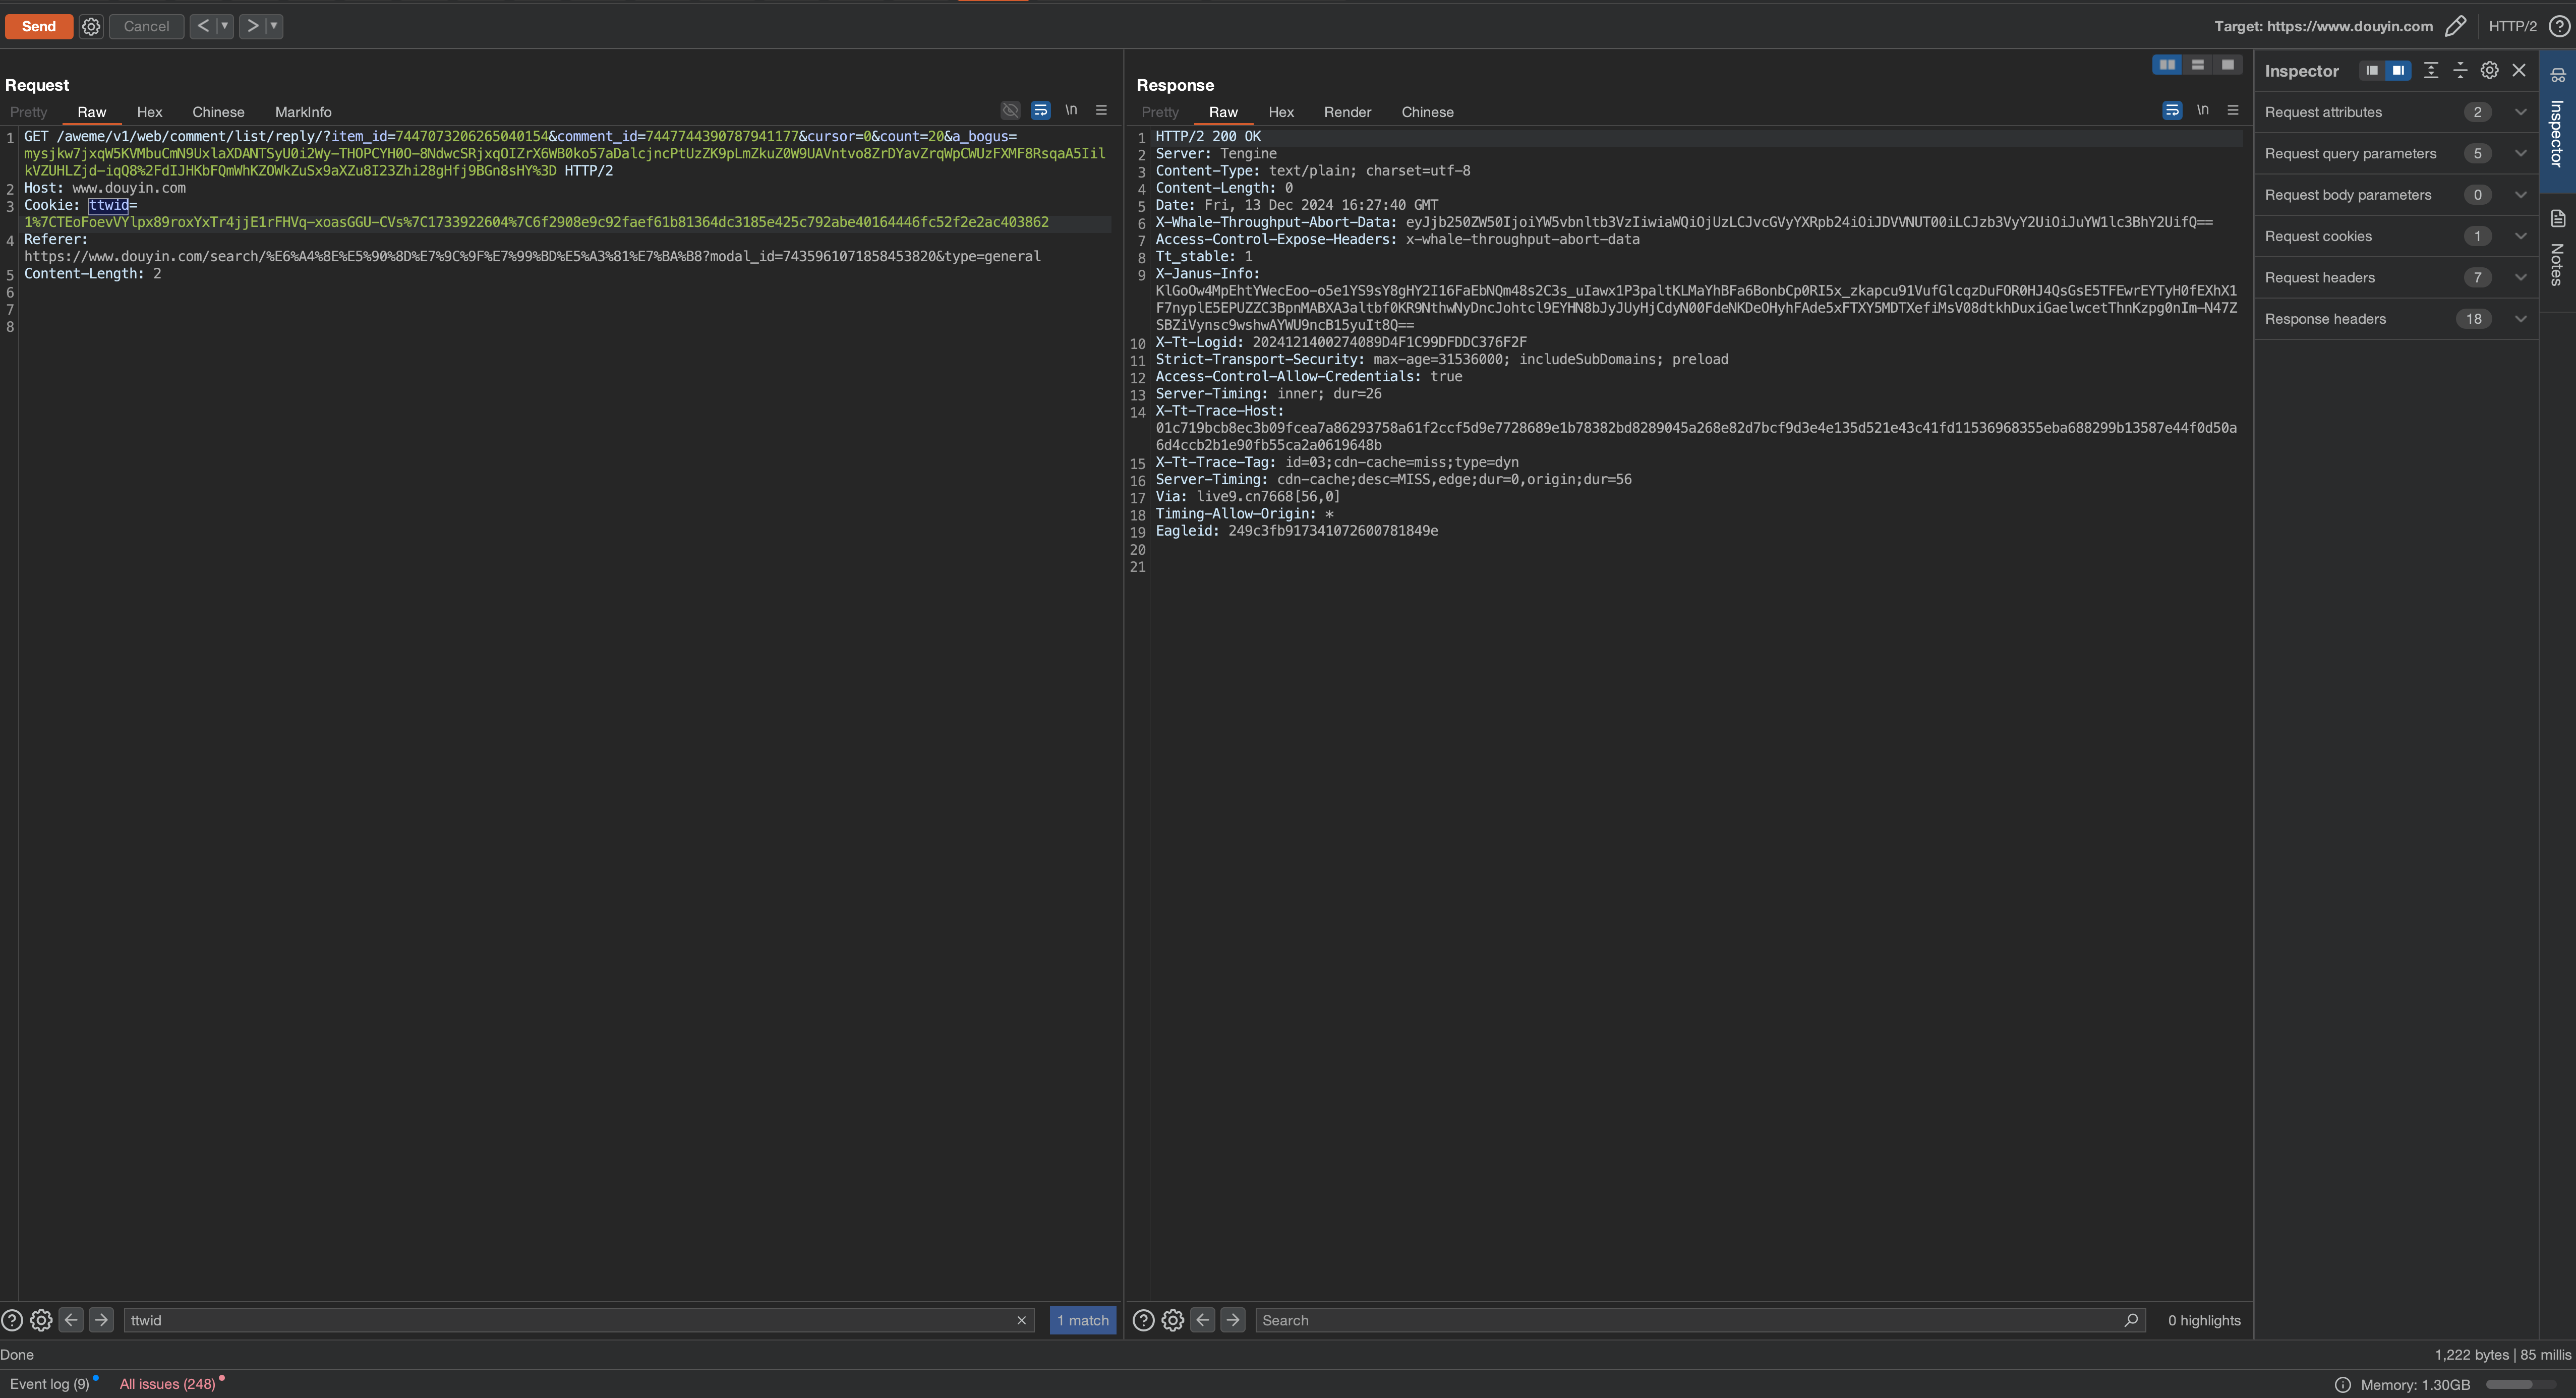Expand all Inspector sections
Screen dimensions: 2576x1398
click(x=2431, y=70)
